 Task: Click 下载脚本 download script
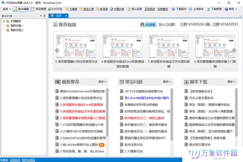pyautogui.click(x=179, y=9)
